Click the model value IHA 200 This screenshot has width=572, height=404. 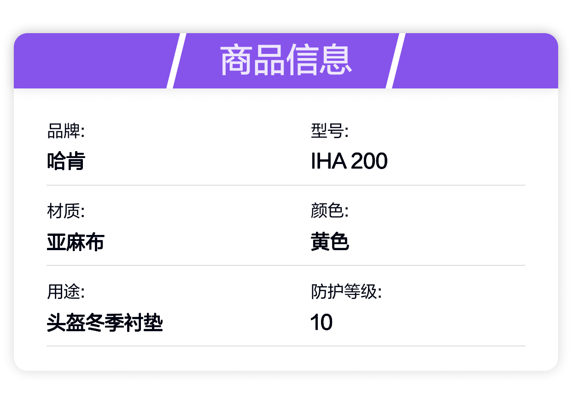tap(349, 161)
